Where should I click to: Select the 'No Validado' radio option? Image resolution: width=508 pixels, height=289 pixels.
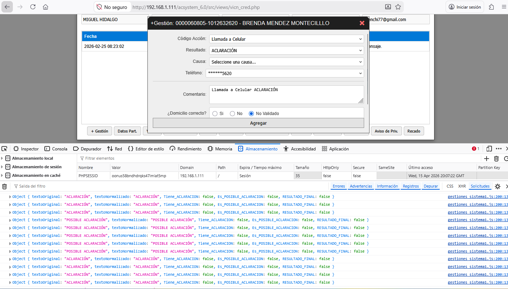[251, 114]
